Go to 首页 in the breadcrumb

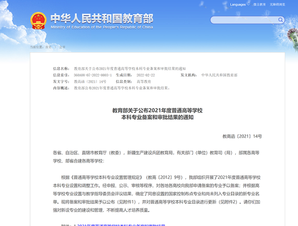click(48, 47)
